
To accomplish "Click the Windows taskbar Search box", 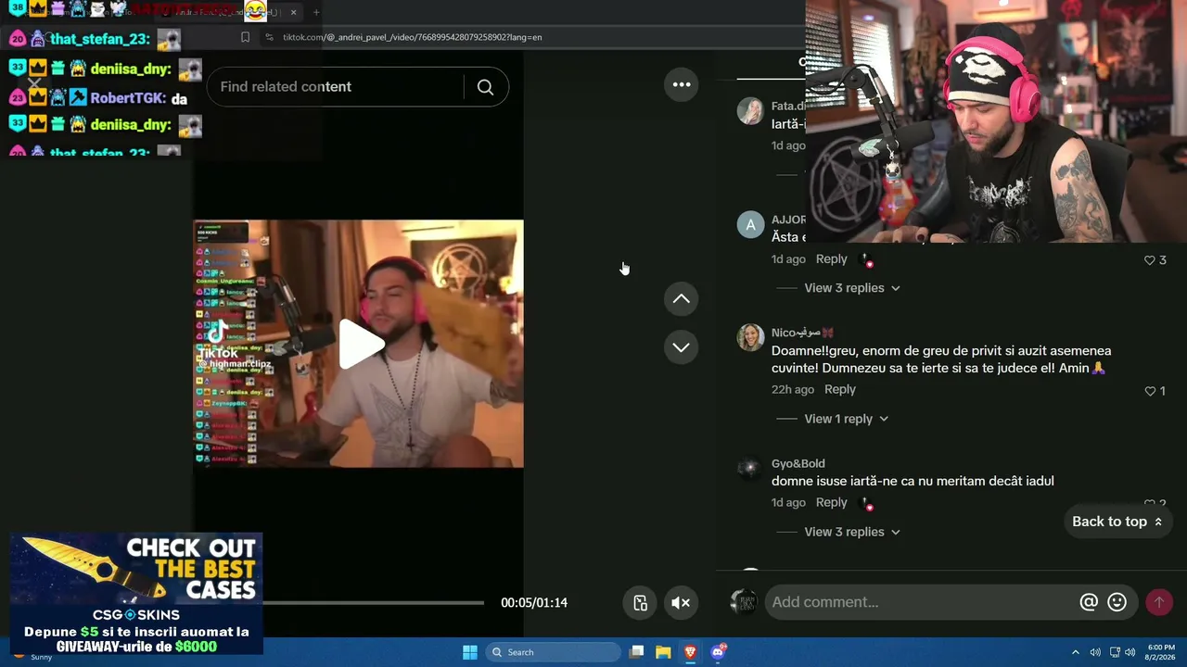I will (x=554, y=652).
